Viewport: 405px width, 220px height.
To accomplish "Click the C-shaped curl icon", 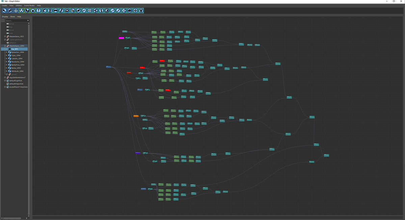I will click(x=44, y=11).
